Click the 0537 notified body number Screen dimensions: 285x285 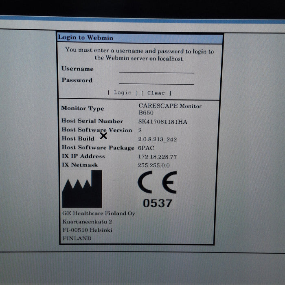click(158, 203)
